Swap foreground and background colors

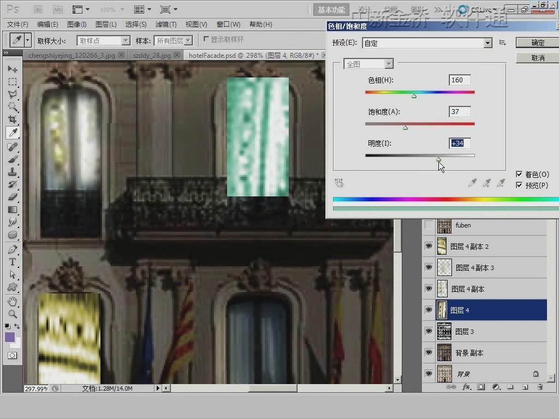click(17, 326)
